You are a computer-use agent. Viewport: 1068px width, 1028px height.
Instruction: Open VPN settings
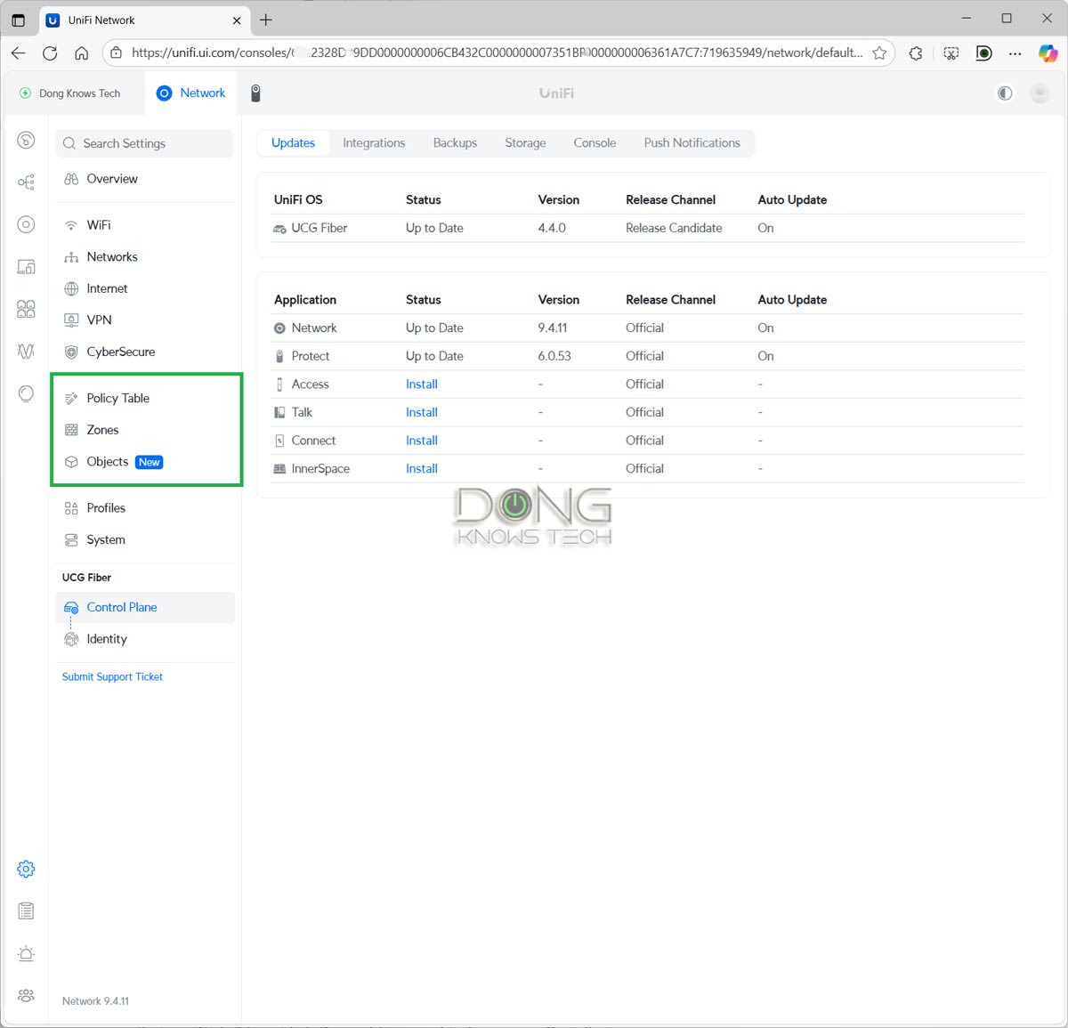tap(145, 320)
